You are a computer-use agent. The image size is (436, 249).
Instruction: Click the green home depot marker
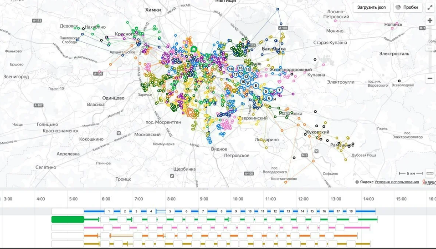click(x=194, y=49)
